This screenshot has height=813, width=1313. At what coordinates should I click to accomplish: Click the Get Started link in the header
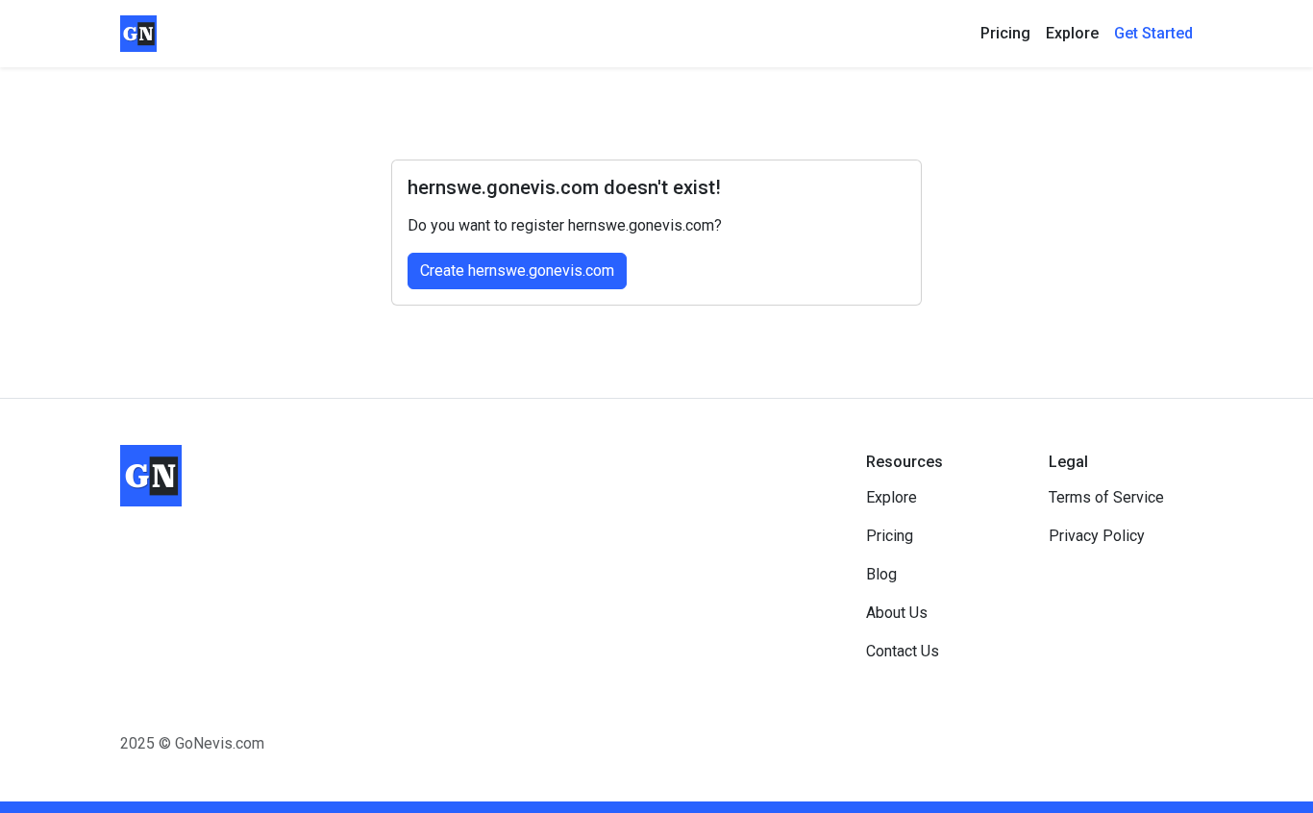[1153, 34]
